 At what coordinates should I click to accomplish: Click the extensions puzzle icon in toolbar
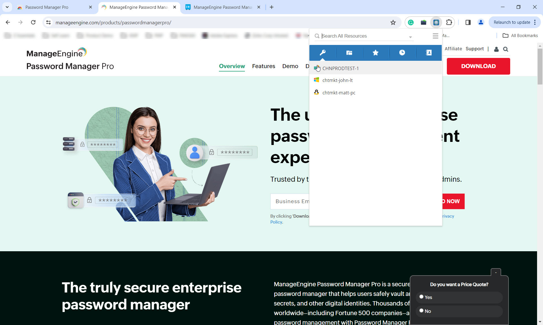[x=449, y=22]
